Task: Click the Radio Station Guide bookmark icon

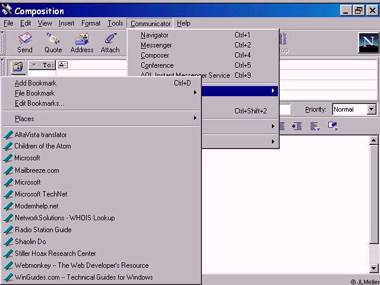Action: pyautogui.click(x=8, y=230)
